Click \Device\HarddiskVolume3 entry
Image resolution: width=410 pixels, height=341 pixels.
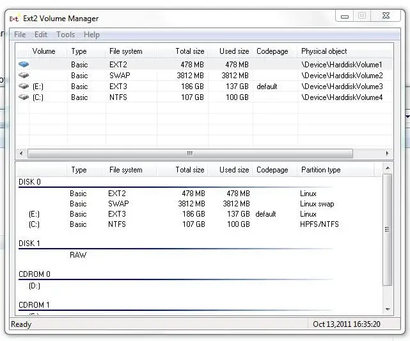tap(342, 87)
